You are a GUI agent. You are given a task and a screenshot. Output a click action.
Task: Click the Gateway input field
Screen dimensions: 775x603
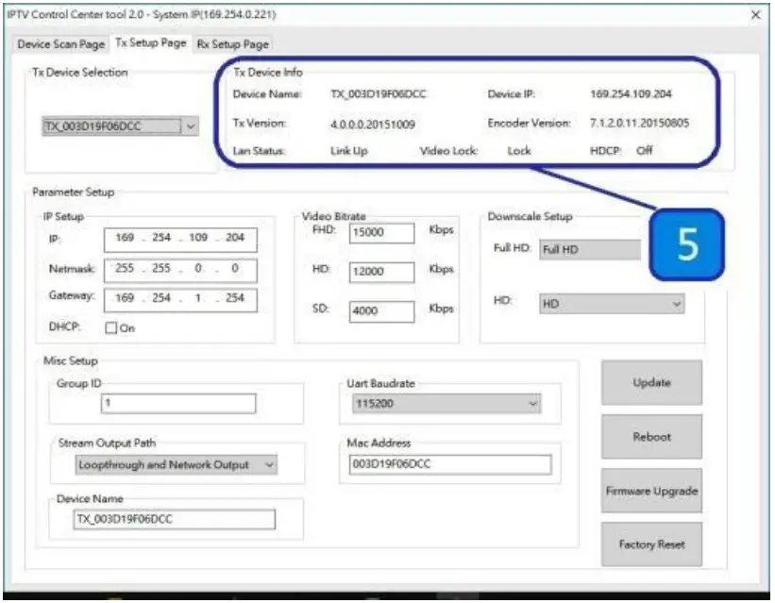tap(180, 299)
